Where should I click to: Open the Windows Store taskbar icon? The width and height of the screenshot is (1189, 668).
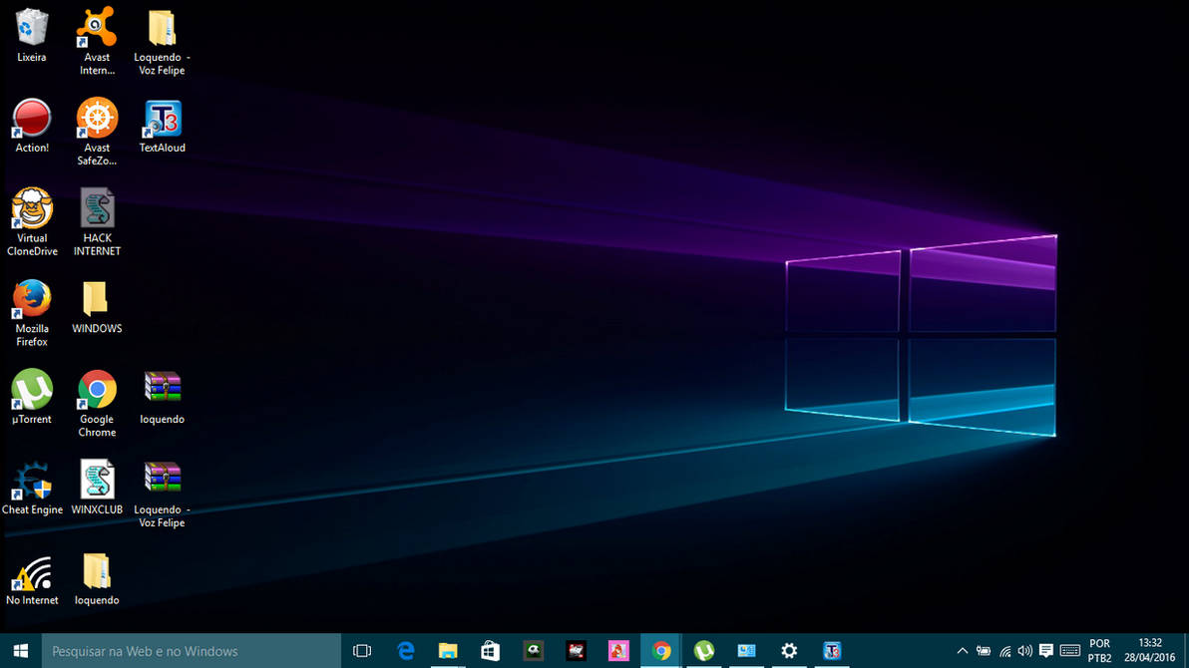(x=491, y=651)
